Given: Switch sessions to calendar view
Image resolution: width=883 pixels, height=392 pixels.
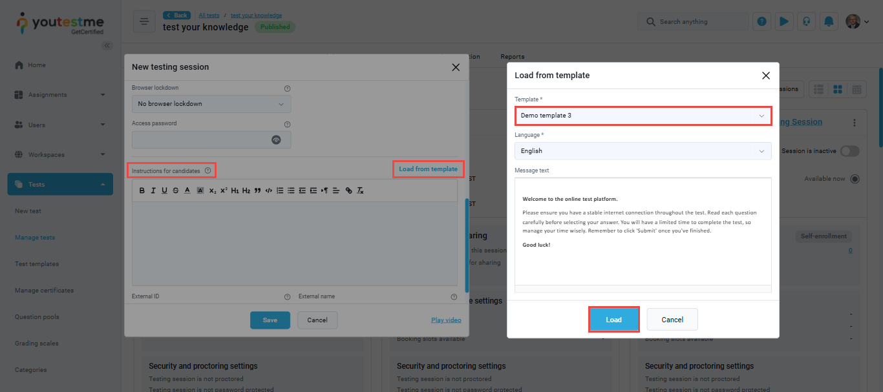Looking at the screenshot, I should click(x=857, y=89).
